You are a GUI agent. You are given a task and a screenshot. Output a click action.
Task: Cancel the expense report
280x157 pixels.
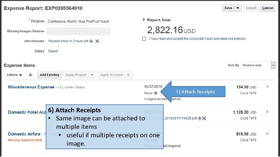click(x=267, y=8)
